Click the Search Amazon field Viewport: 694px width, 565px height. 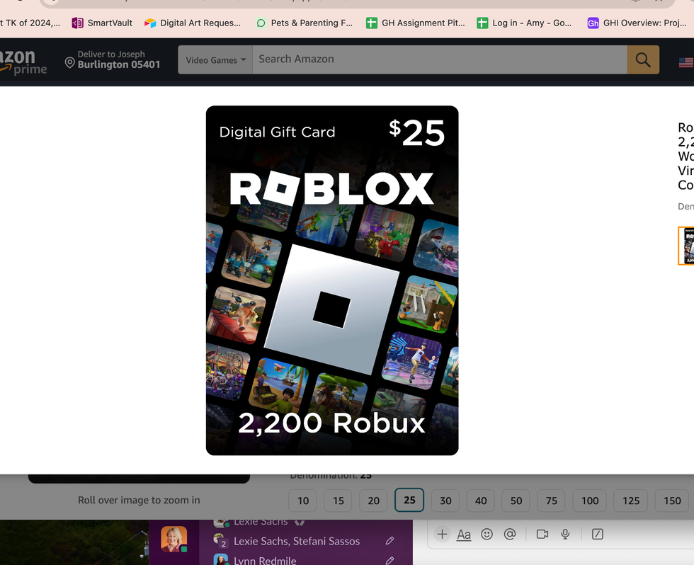coord(440,59)
